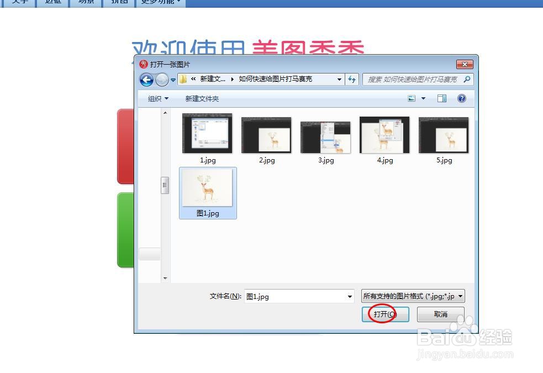Click the change view icon on the toolbar
This screenshot has height=373, width=543.
click(412, 98)
